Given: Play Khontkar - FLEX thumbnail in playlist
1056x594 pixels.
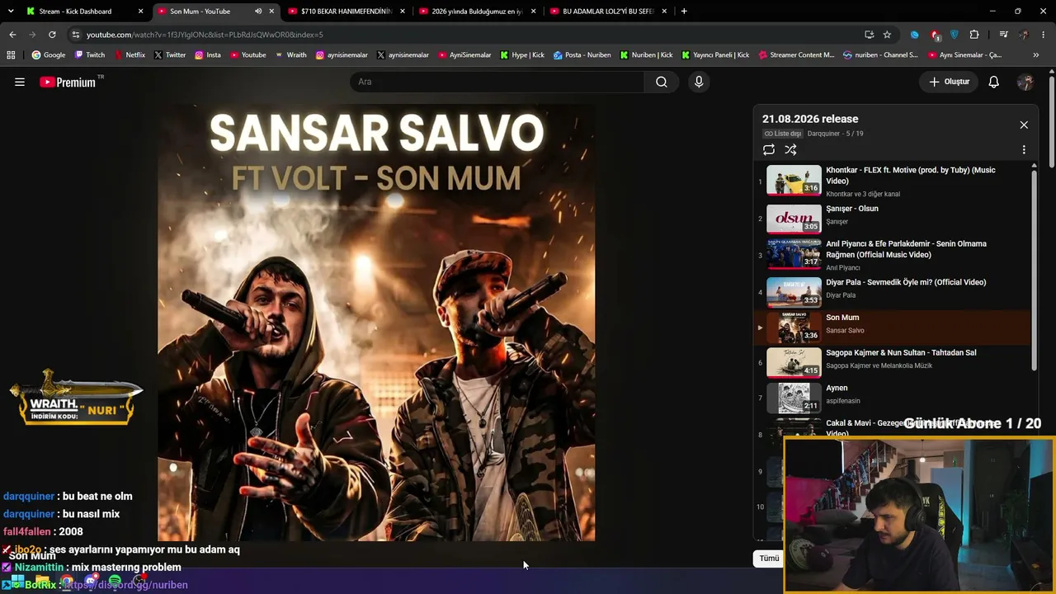Looking at the screenshot, I should (794, 180).
